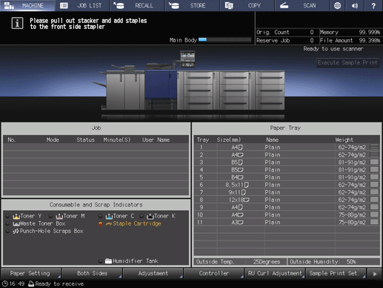Image resolution: width=383 pixels, height=288 pixels.
Task: Click the information icon beside staple message
Action: point(17,24)
